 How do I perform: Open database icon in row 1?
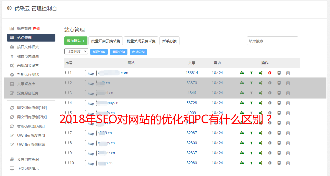(x=279, y=73)
